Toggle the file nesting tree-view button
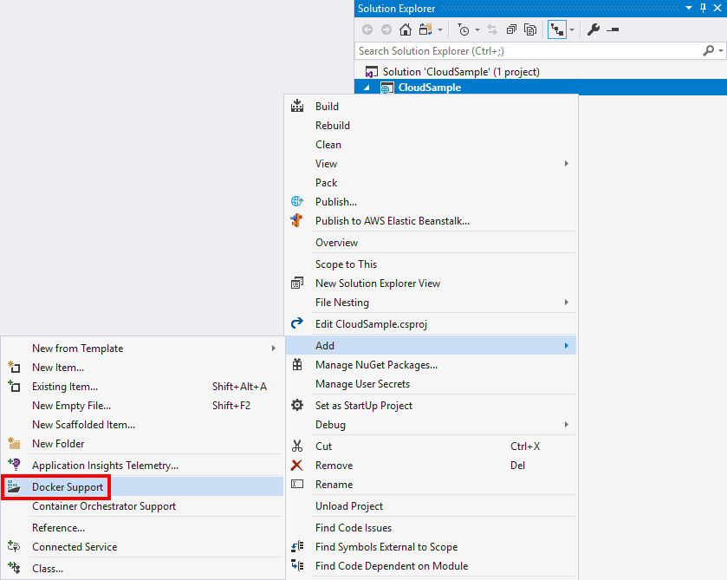 [x=557, y=29]
